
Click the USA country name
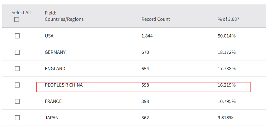[x=49, y=36]
